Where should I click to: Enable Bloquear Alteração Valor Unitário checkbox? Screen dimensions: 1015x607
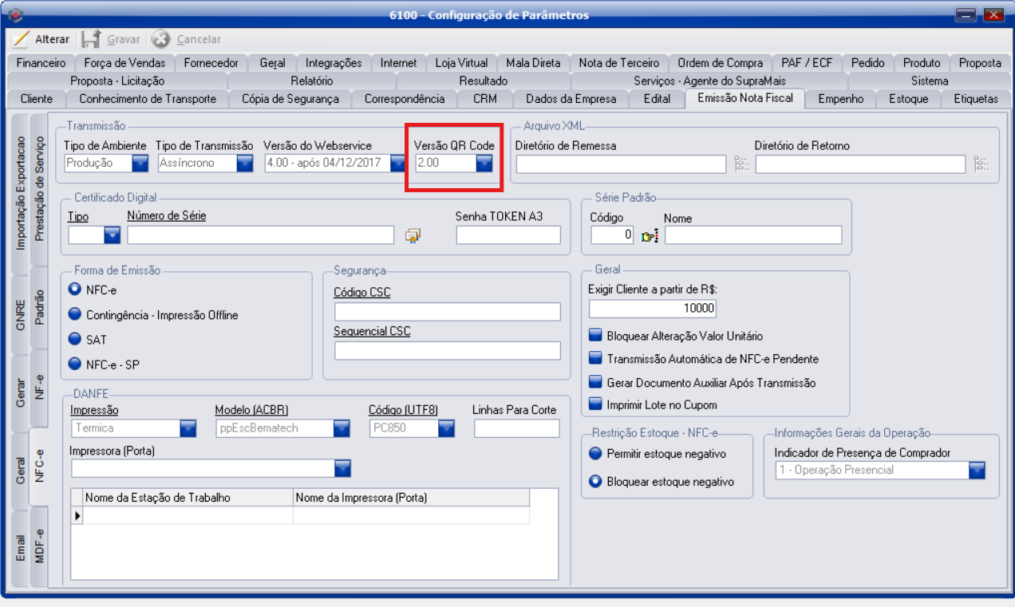pyautogui.click(x=595, y=337)
